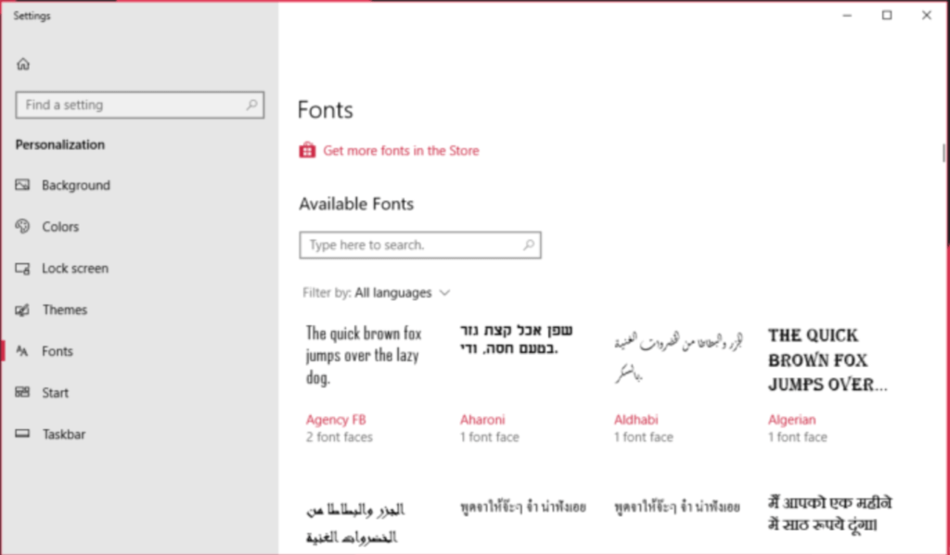Click the Taskbar icon in sidebar

22,434
